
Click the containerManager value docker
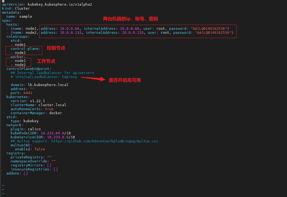(56, 113)
